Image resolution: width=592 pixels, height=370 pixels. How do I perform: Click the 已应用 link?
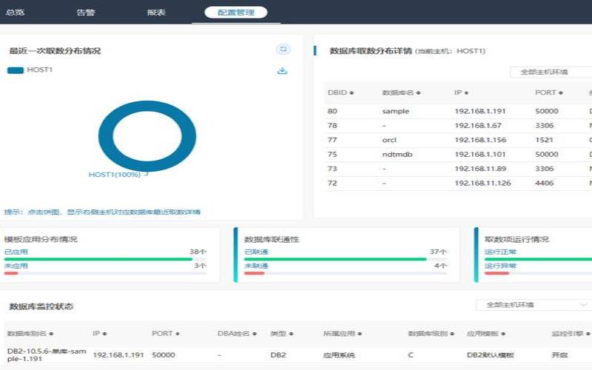coord(16,252)
